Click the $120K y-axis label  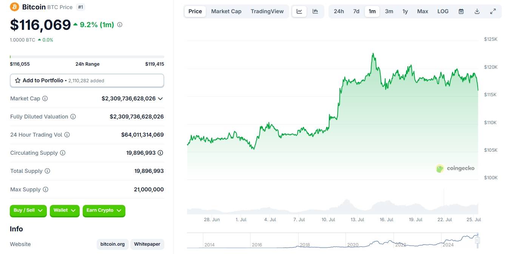[491, 67]
